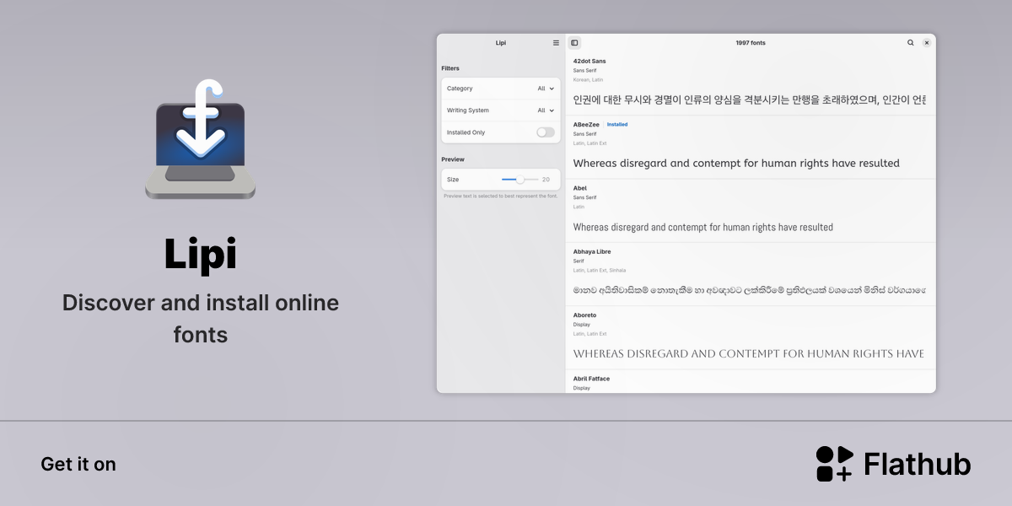
Task: Click the 'Get it on' text
Action: (78, 465)
